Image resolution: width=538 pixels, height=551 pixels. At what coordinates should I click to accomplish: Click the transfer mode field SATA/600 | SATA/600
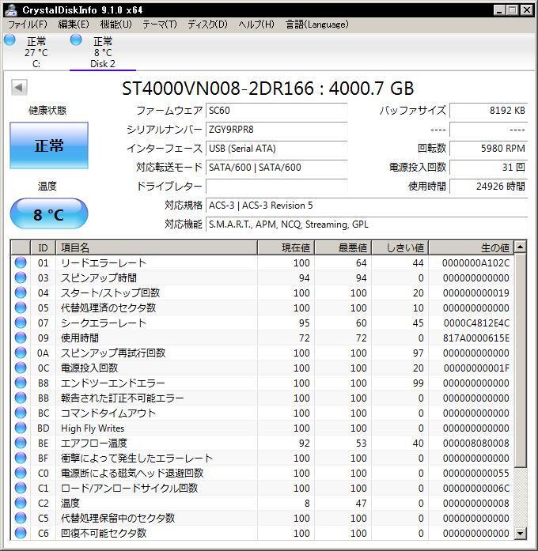(x=276, y=168)
